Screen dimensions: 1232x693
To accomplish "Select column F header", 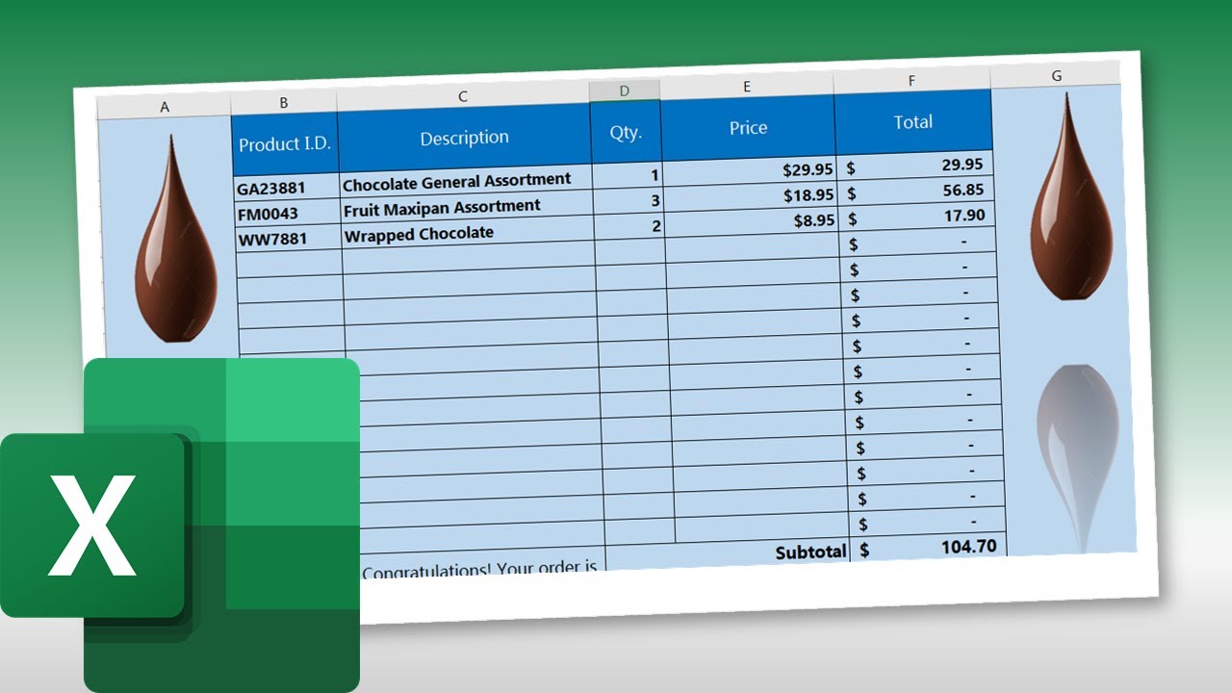I will pyautogui.click(x=911, y=80).
